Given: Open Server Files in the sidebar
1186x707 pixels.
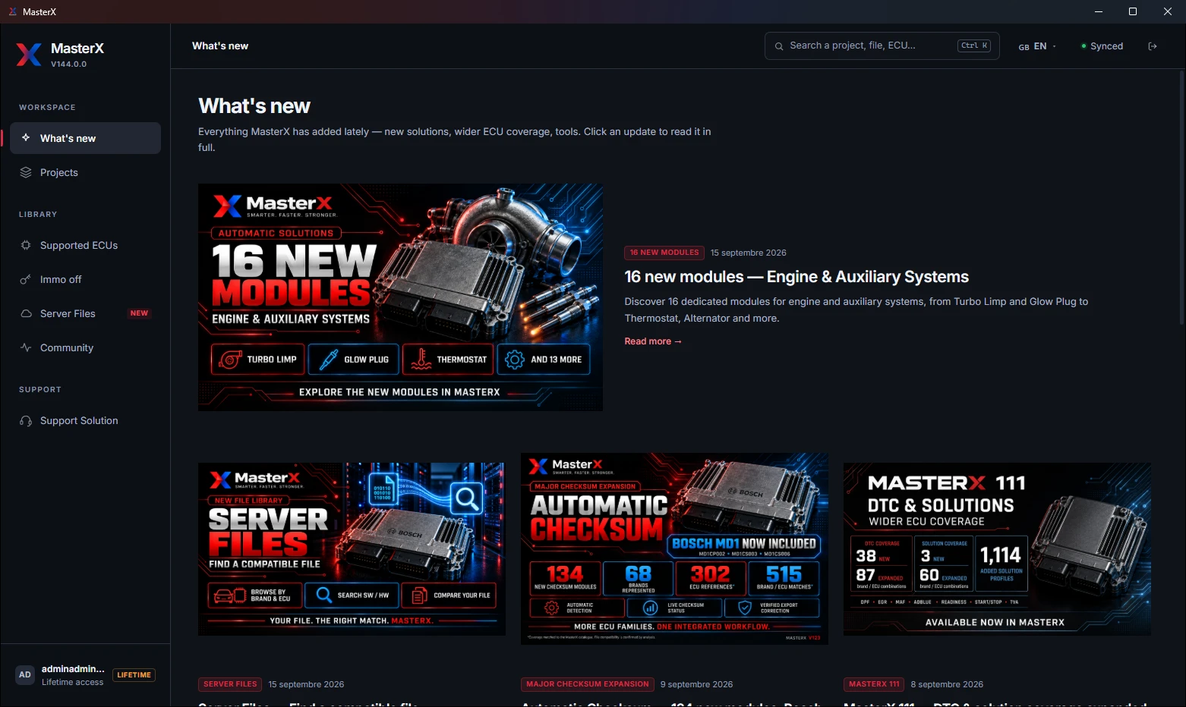Looking at the screenshot, I should (85, 313).
